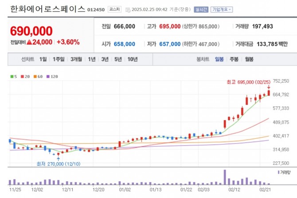The height and width of the screenshot is (198, 297).
Task: Click the 거래량 volume legend marker
Action: pyautogui.click(x=279, y=172)
